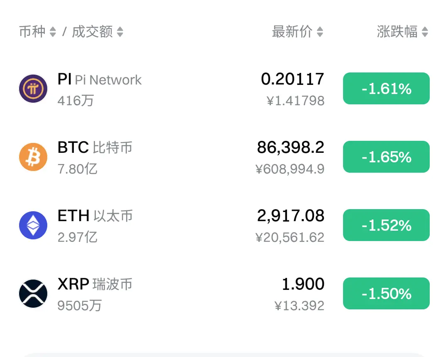Open the PI Pi Network name

100,80
